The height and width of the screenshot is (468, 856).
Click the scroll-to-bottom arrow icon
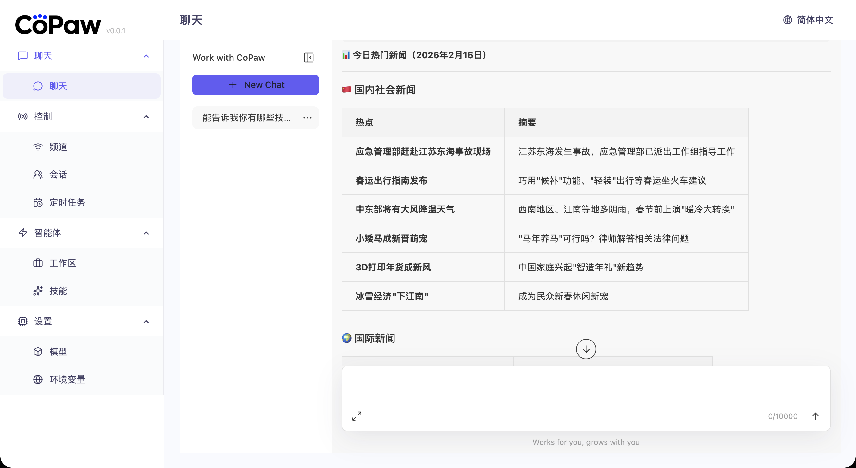pos(586,349)
